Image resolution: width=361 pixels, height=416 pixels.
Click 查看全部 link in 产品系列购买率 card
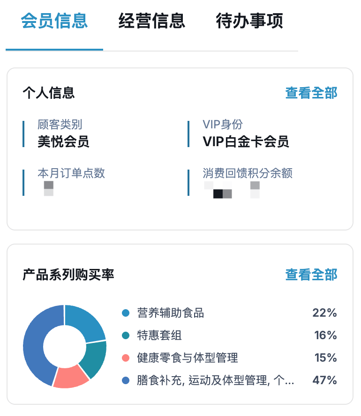click(x=311, y=275)
